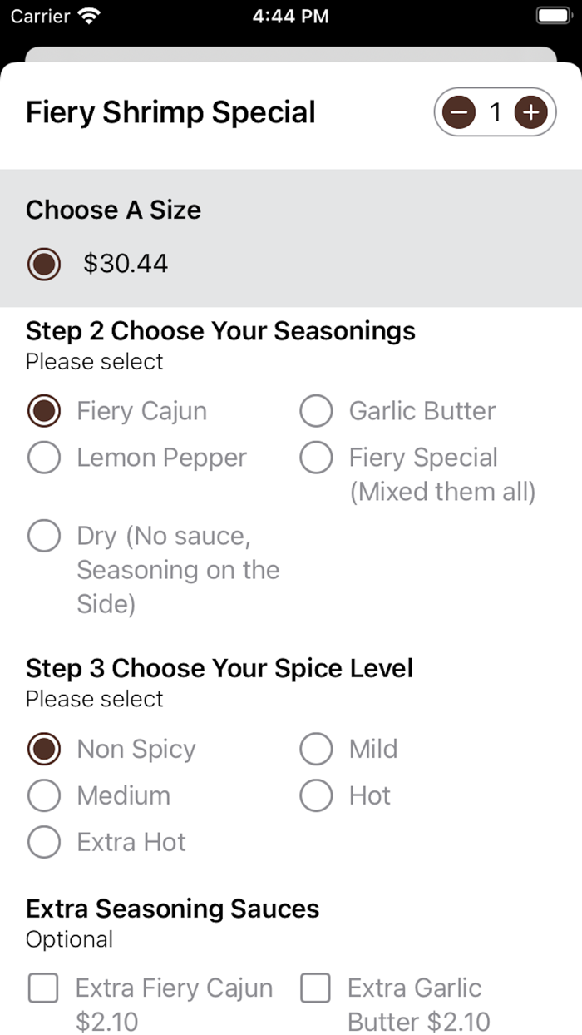Choose Fiery Cajun seasoning

click(x=44, y=411)
